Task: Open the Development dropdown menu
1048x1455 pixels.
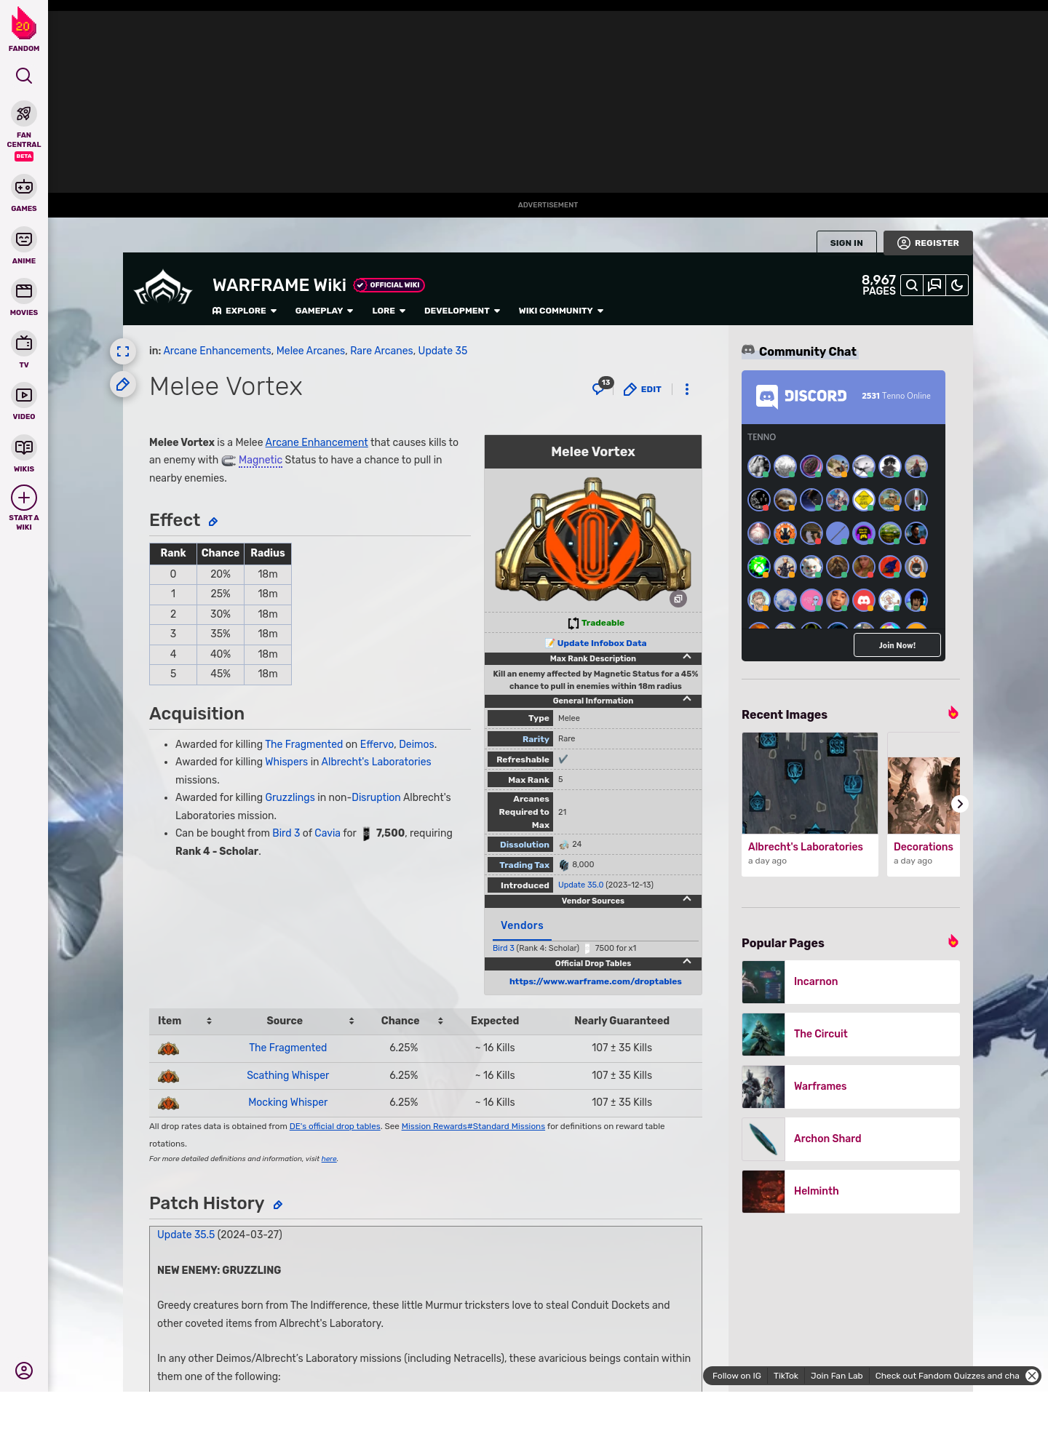Action: tap(462, 311)
